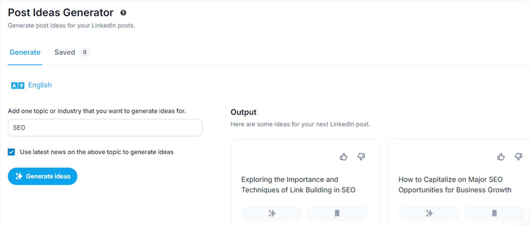
Task: Save the SEO Opportunities idea with bookmark
Action: [x=494, y=213]
